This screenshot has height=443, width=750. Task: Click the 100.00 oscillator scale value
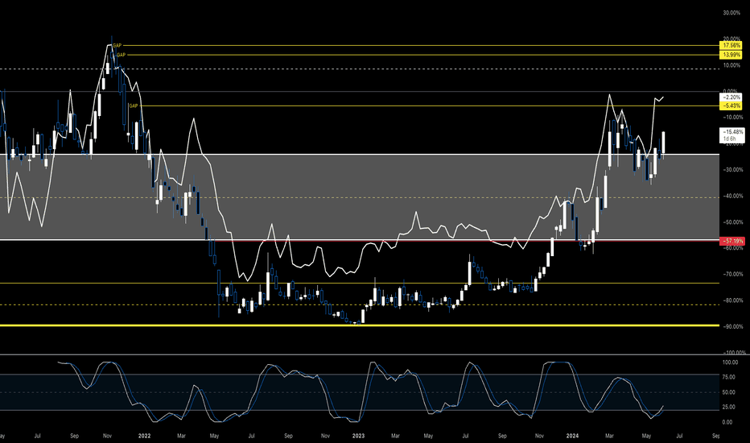click(730, 362)
